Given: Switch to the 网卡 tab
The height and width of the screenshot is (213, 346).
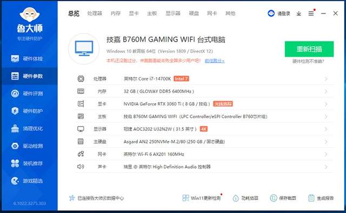Looking at the screenshot, I should pyautogui.click(x=212, y=14).
